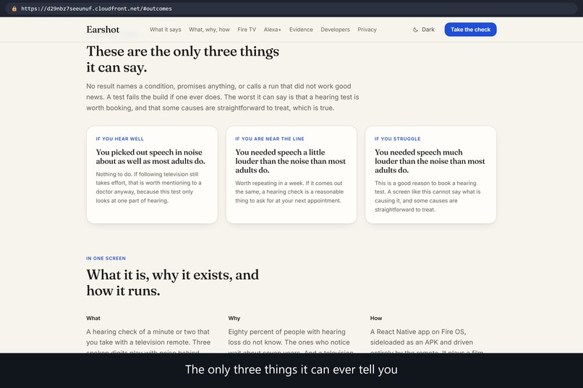Toggle Dark theme mode
This screenshot has height=388, width=583.
[423, 30]
